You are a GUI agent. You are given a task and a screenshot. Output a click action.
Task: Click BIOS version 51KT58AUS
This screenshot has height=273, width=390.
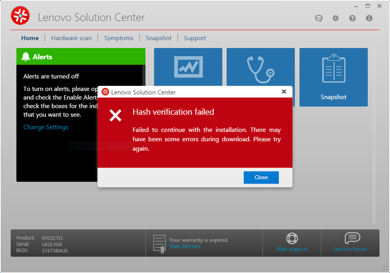coord(55,251)
